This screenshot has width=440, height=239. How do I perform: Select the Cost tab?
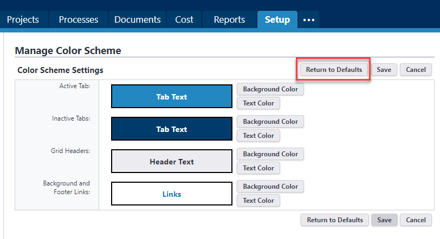[184, 19]
